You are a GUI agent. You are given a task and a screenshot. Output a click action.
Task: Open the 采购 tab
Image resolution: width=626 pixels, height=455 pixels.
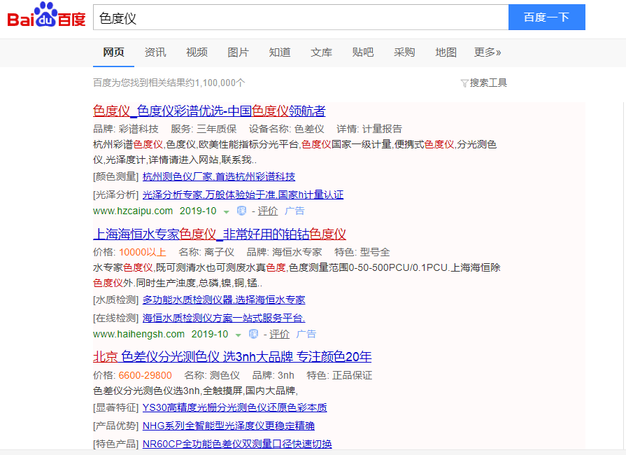coord(404,52)
